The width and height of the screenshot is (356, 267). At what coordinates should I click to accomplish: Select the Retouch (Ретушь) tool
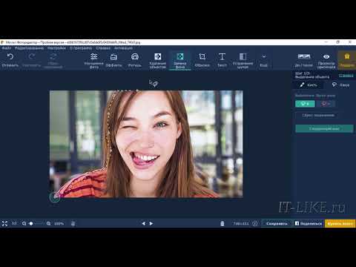click(135, 60)
